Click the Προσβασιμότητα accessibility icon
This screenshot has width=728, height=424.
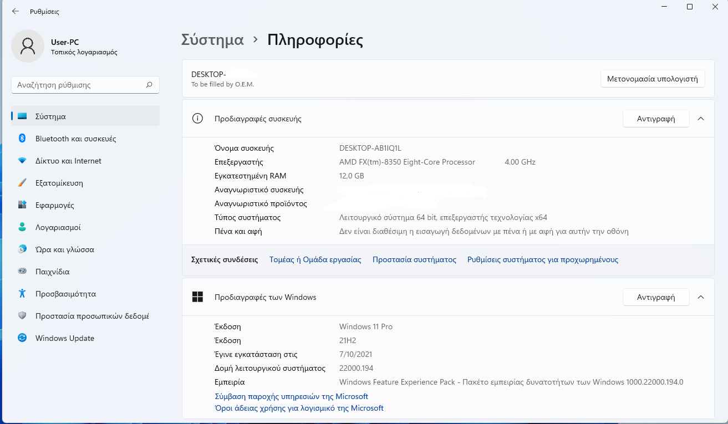[x=22, y=294]
